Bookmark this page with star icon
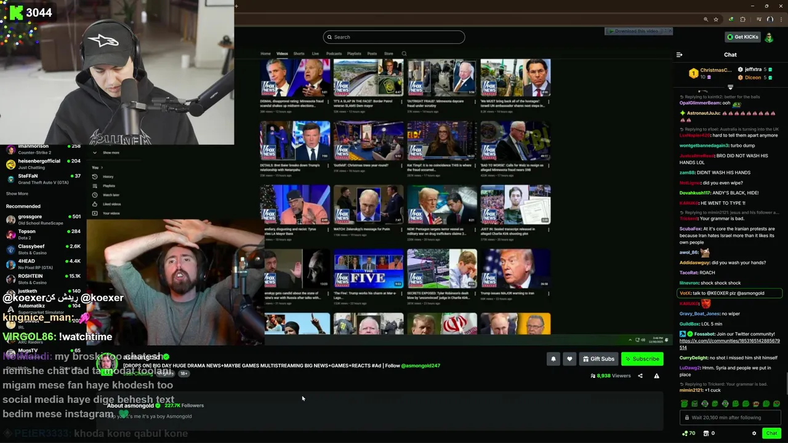Image resolution: width=788 pixels, height=443 pixels. [x=716, y=19]
